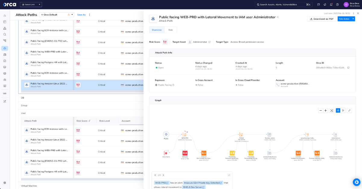
Task: Open Administrator target asset external link
Action: (209, 42)
